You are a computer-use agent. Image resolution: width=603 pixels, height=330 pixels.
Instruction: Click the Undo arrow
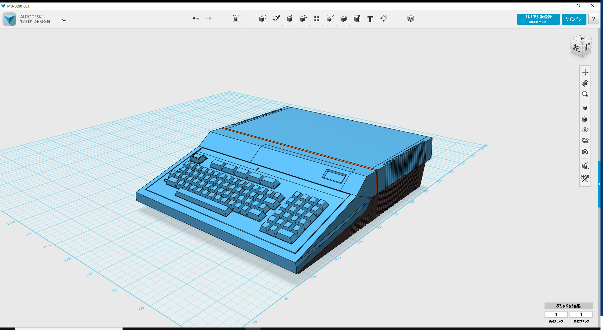point(195,18)
